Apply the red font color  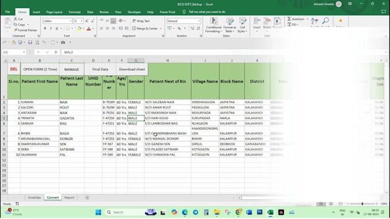coord(89,29)
